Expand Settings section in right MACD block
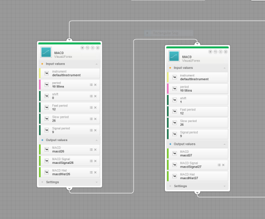The image size is (265, 219). (x=225, y=186)
